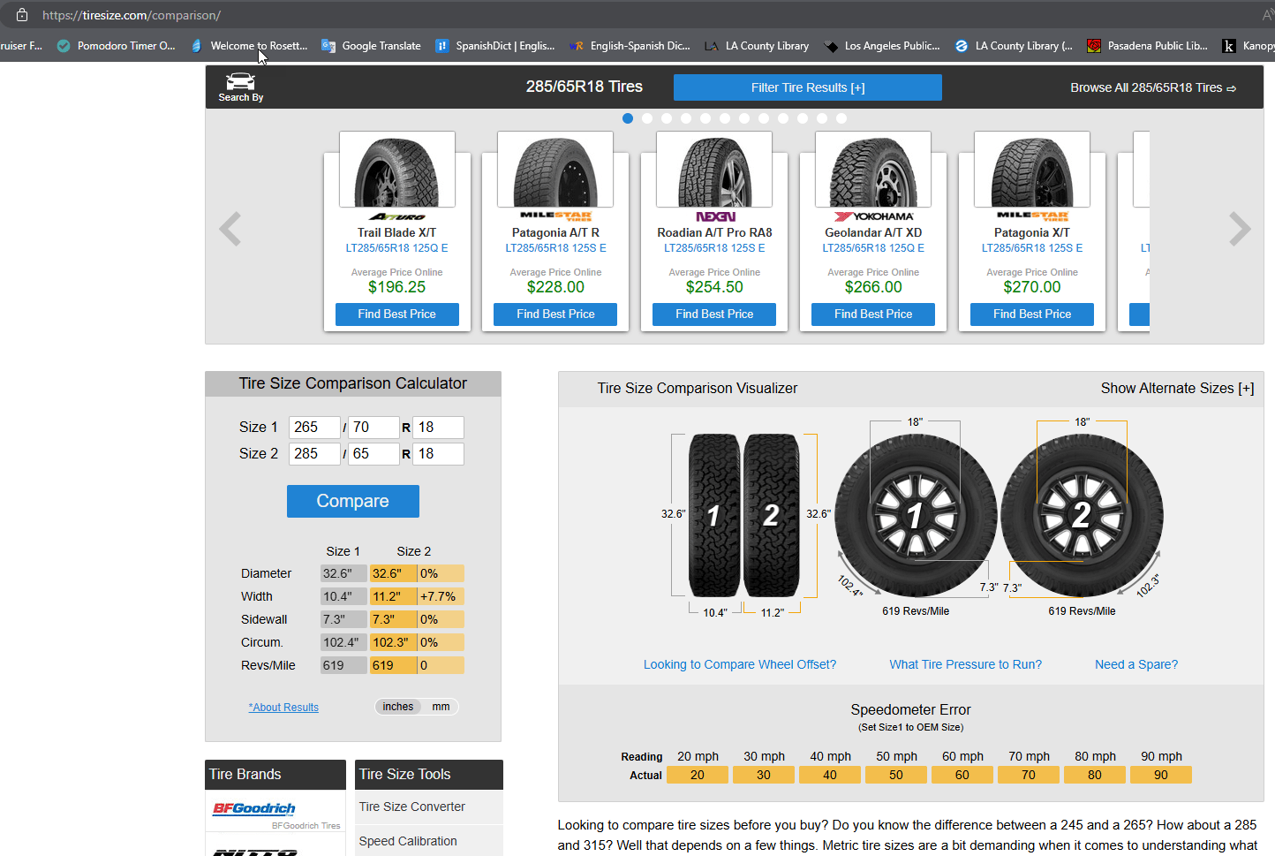
Task: Open the Tire Size Converter tool
Action: tap(411, 807)
